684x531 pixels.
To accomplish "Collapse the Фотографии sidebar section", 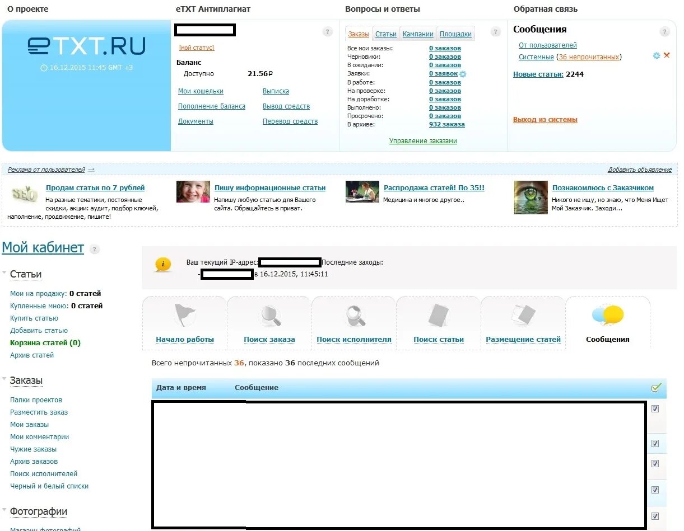I will [4, 510].
